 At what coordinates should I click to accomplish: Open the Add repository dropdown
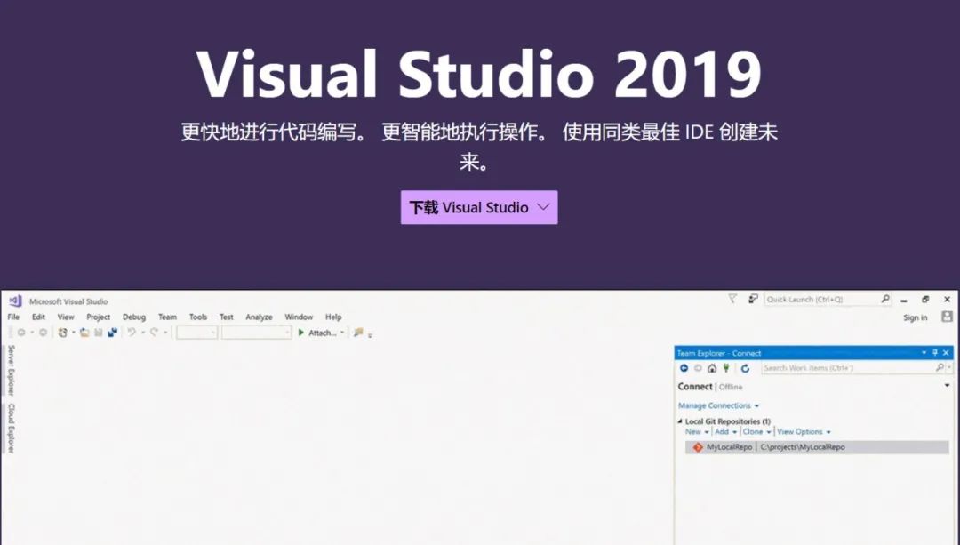[x=735, y=432]
